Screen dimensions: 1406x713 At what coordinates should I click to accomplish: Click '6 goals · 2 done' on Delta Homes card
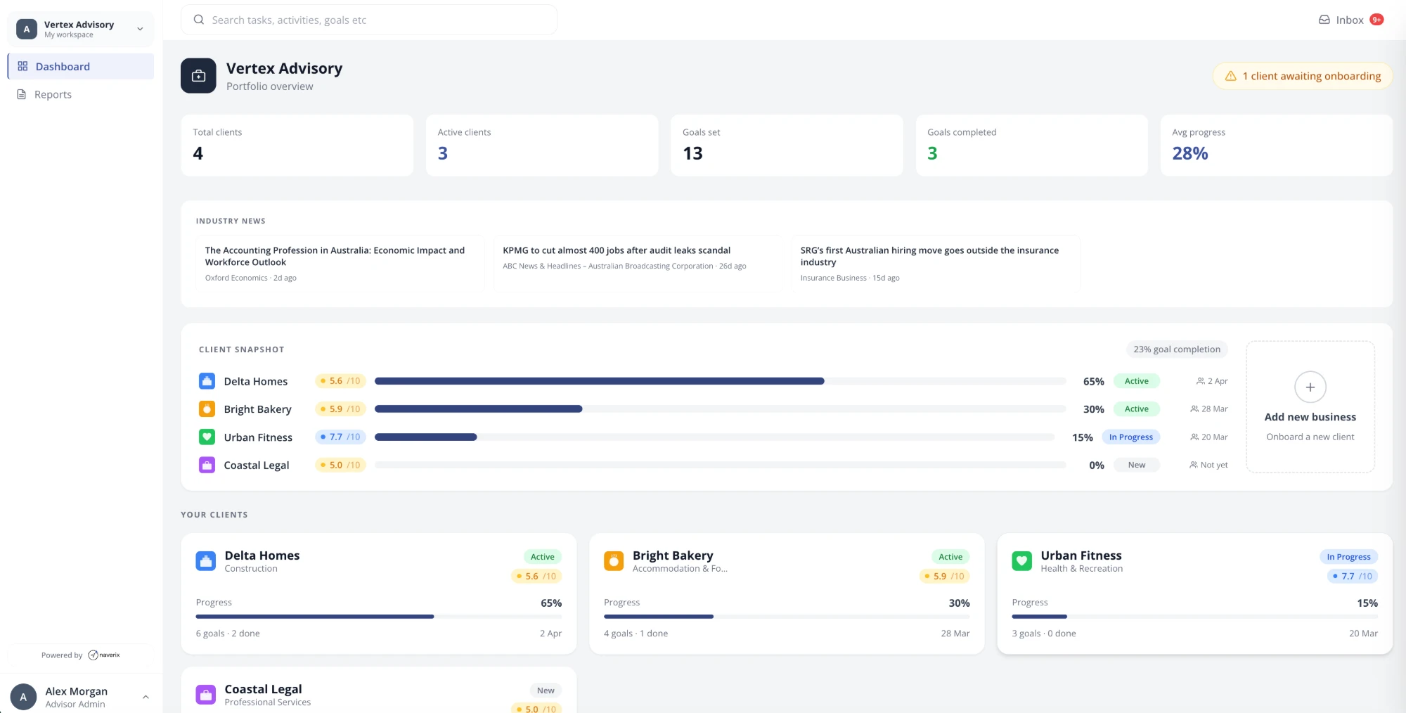point(228,634)
